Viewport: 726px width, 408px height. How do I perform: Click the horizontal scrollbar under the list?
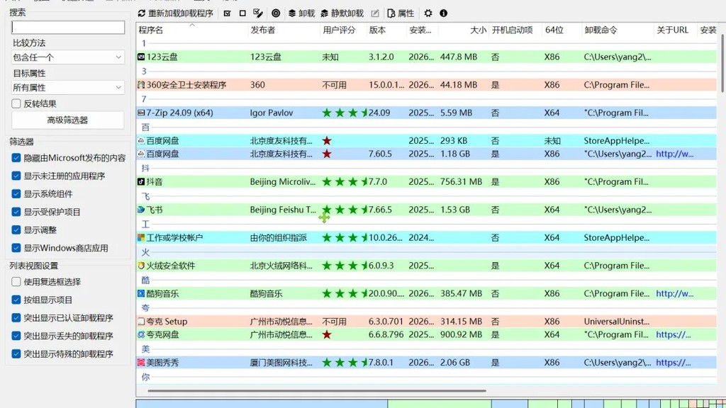tap(317, 391)
